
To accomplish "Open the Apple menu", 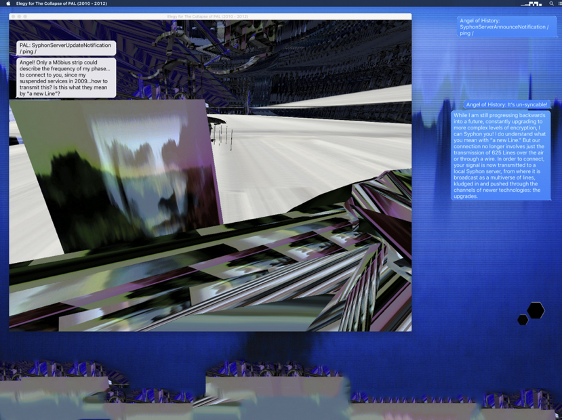I will tap(8, 3).
